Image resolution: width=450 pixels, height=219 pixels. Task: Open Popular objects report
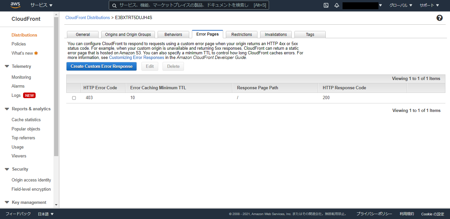(26, 129)
